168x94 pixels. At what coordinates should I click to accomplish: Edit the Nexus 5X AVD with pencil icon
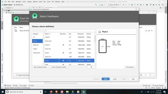pyautogui.click(x=149, y=31)
